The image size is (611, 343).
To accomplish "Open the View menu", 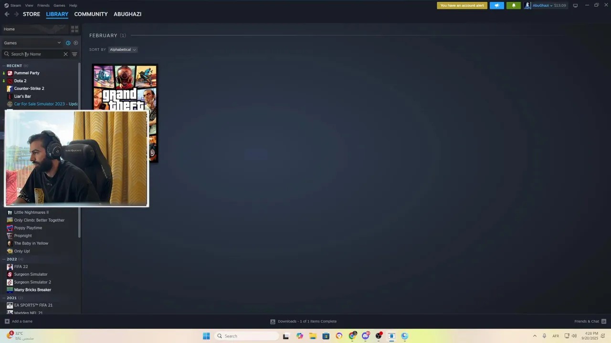I will point(29,5).
